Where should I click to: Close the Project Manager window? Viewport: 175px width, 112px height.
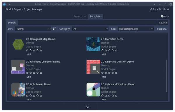tap(171, 4)
